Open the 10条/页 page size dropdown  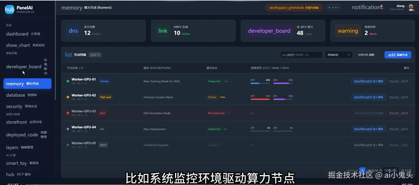390,171
